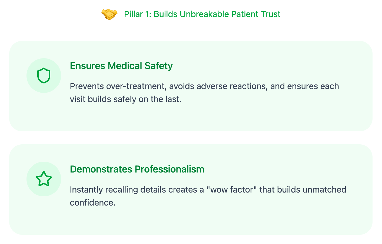
Task: Click the handshake emoji beside the title
Action: [109, 14]
